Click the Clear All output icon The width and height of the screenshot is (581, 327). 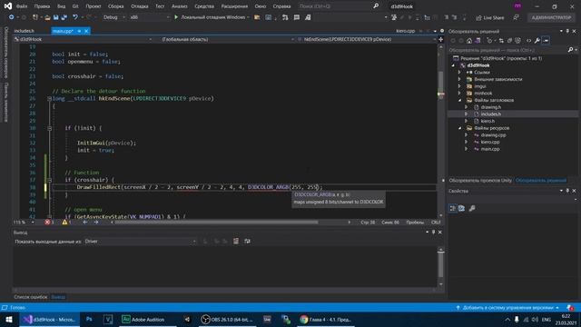tap(236, 242)
